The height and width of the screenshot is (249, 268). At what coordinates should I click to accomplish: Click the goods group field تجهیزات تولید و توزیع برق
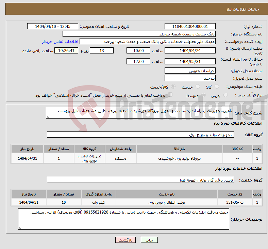point(140,135)
